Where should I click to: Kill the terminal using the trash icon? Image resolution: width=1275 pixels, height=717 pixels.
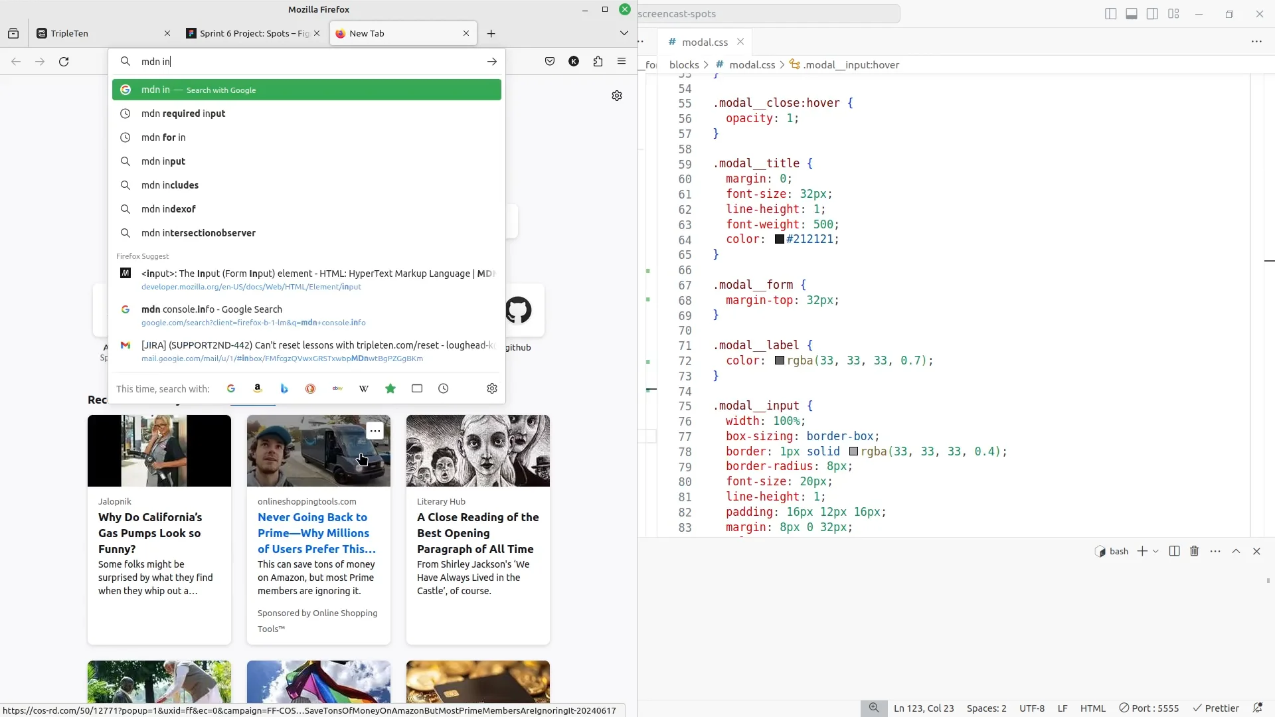point(1194,551)
